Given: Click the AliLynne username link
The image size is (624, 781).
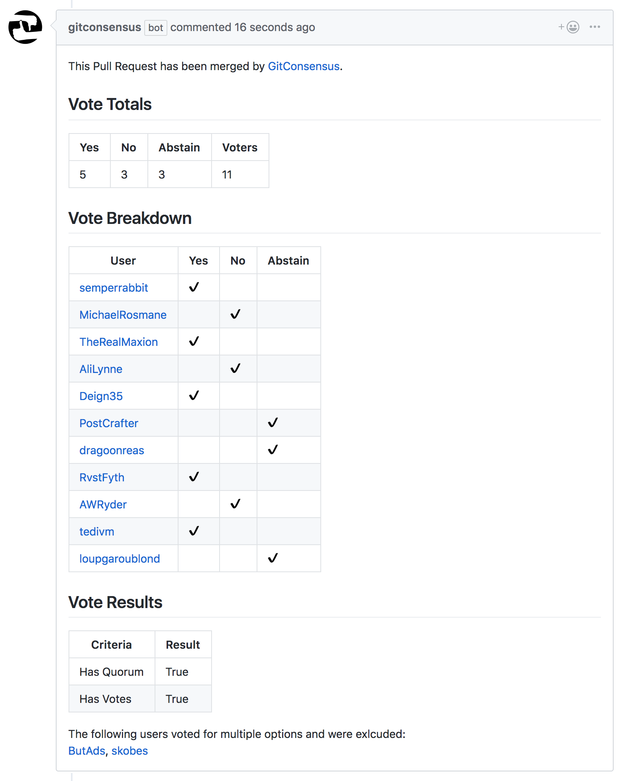Looking at the screenshot, I should (100, 369).
